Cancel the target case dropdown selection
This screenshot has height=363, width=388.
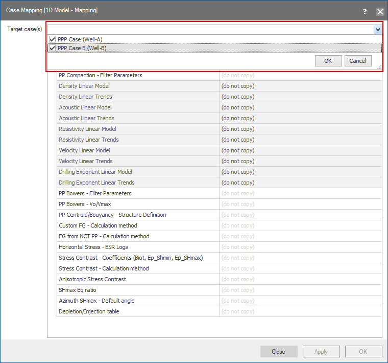point(357,61)
